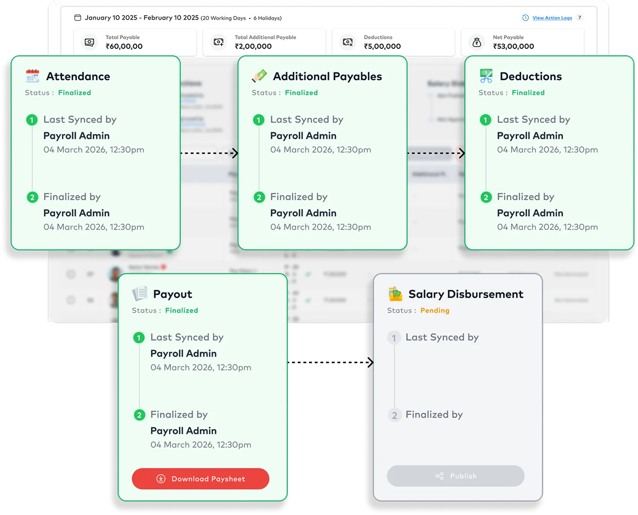Click the Total Additional Payable icon
Screen dimensions: 638x515
coord(219,42)
